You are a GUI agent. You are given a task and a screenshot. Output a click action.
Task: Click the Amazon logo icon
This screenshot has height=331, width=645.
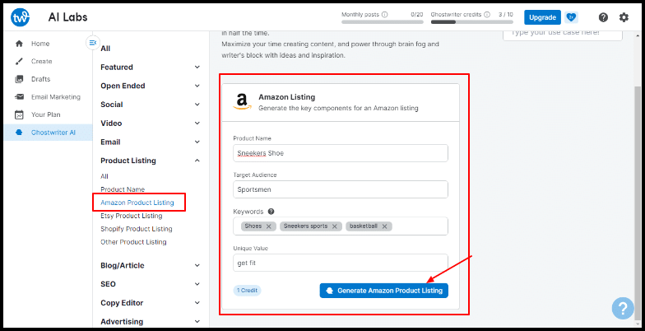(x=242, y=102)
